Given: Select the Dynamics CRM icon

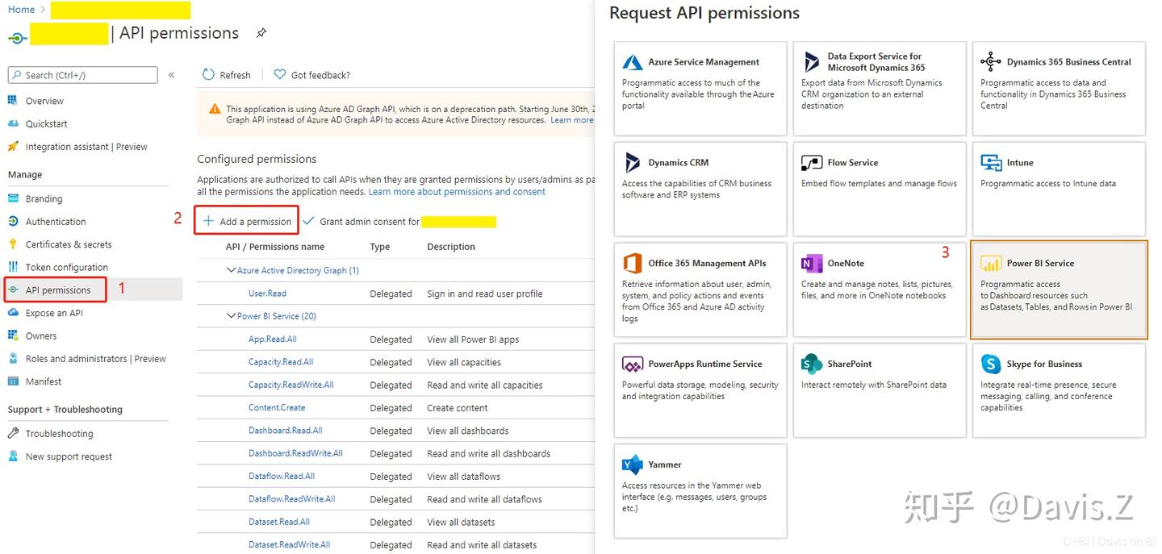Looking at the screenshot, I should 631,162.
